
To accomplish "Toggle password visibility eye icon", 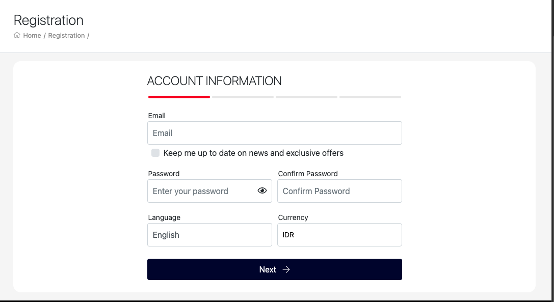I will click(x=262, y=191).
